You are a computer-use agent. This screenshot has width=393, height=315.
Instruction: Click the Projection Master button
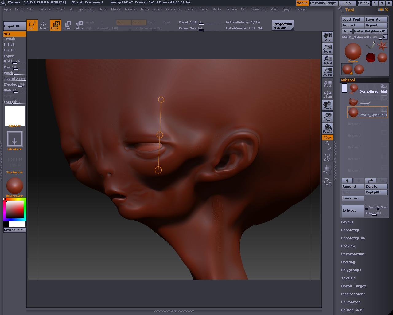point(283,26)
